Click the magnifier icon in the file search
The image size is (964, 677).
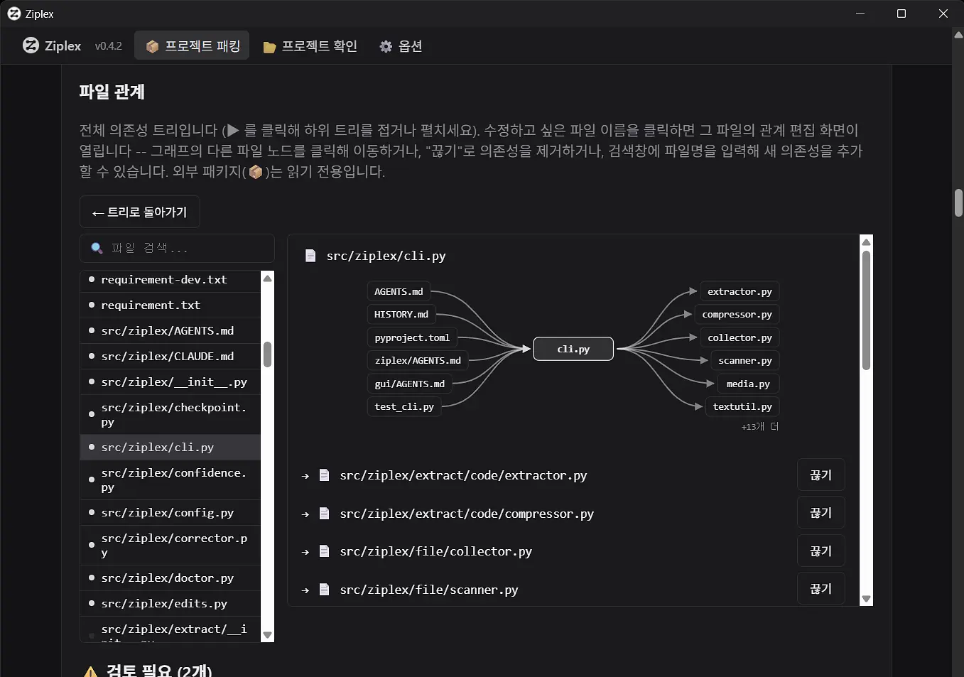97,248
